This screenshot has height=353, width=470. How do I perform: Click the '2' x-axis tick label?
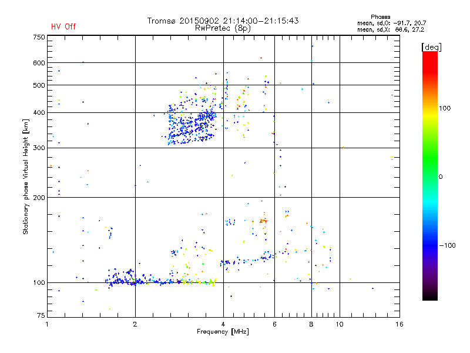tap(135, 324)
